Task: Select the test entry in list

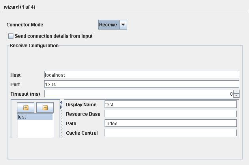Action: (35, 117)
